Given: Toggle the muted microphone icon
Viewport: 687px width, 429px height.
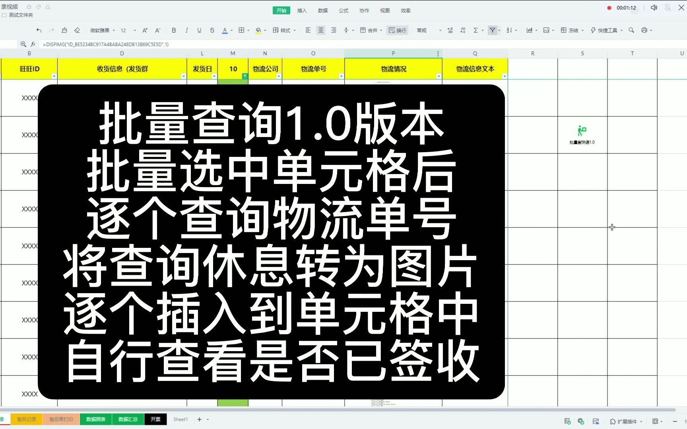Looking at the screenshot, I should pos(668,8).
